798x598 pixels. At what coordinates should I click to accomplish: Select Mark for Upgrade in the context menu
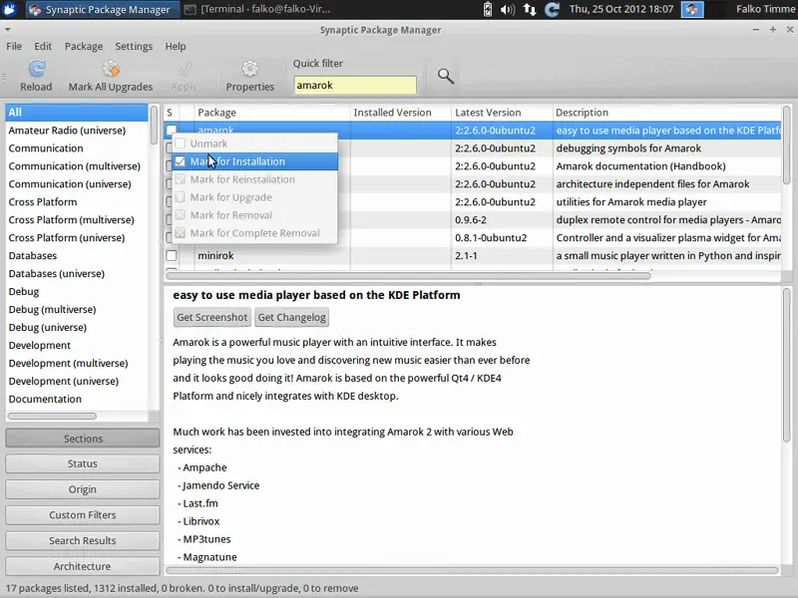pyautogui.click(x=255, y=197)
